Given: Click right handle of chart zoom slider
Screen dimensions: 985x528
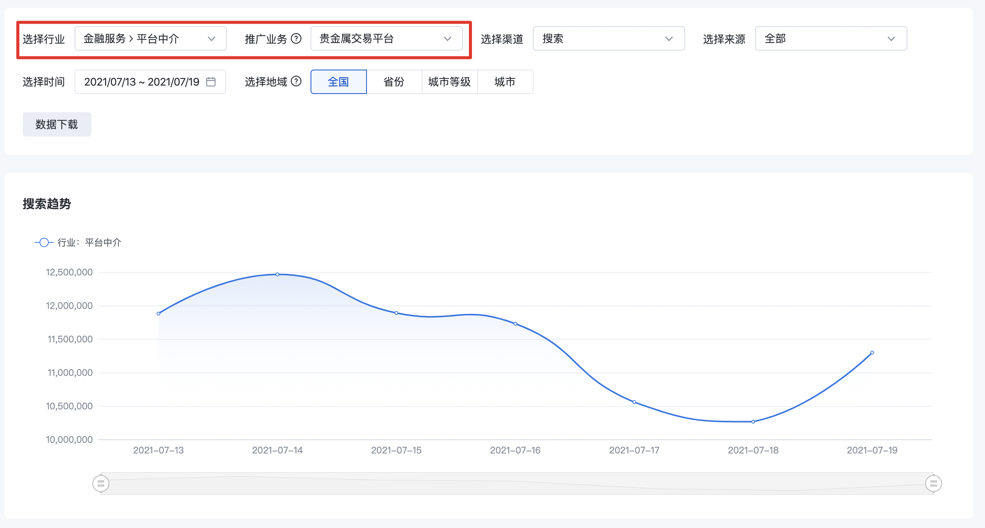Looking at the screenshot, I should (x=933, y=483).
